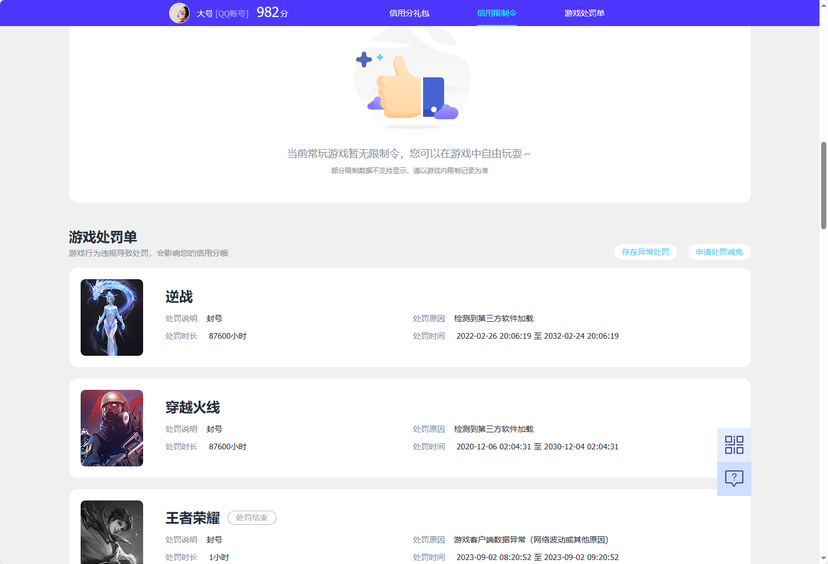Click the question mark feedback icon
Screen dimensions: 828x564
734,478
